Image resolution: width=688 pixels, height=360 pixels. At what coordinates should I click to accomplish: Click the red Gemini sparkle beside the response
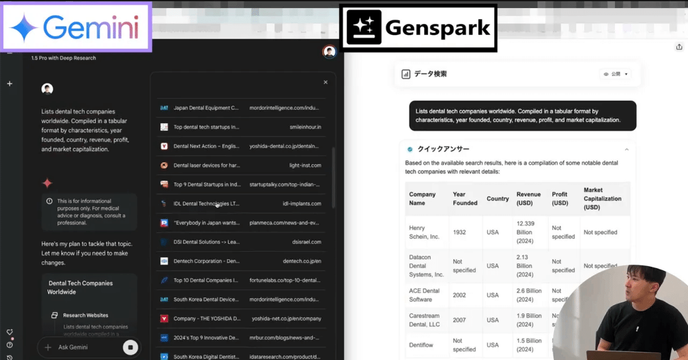[47, 183]
